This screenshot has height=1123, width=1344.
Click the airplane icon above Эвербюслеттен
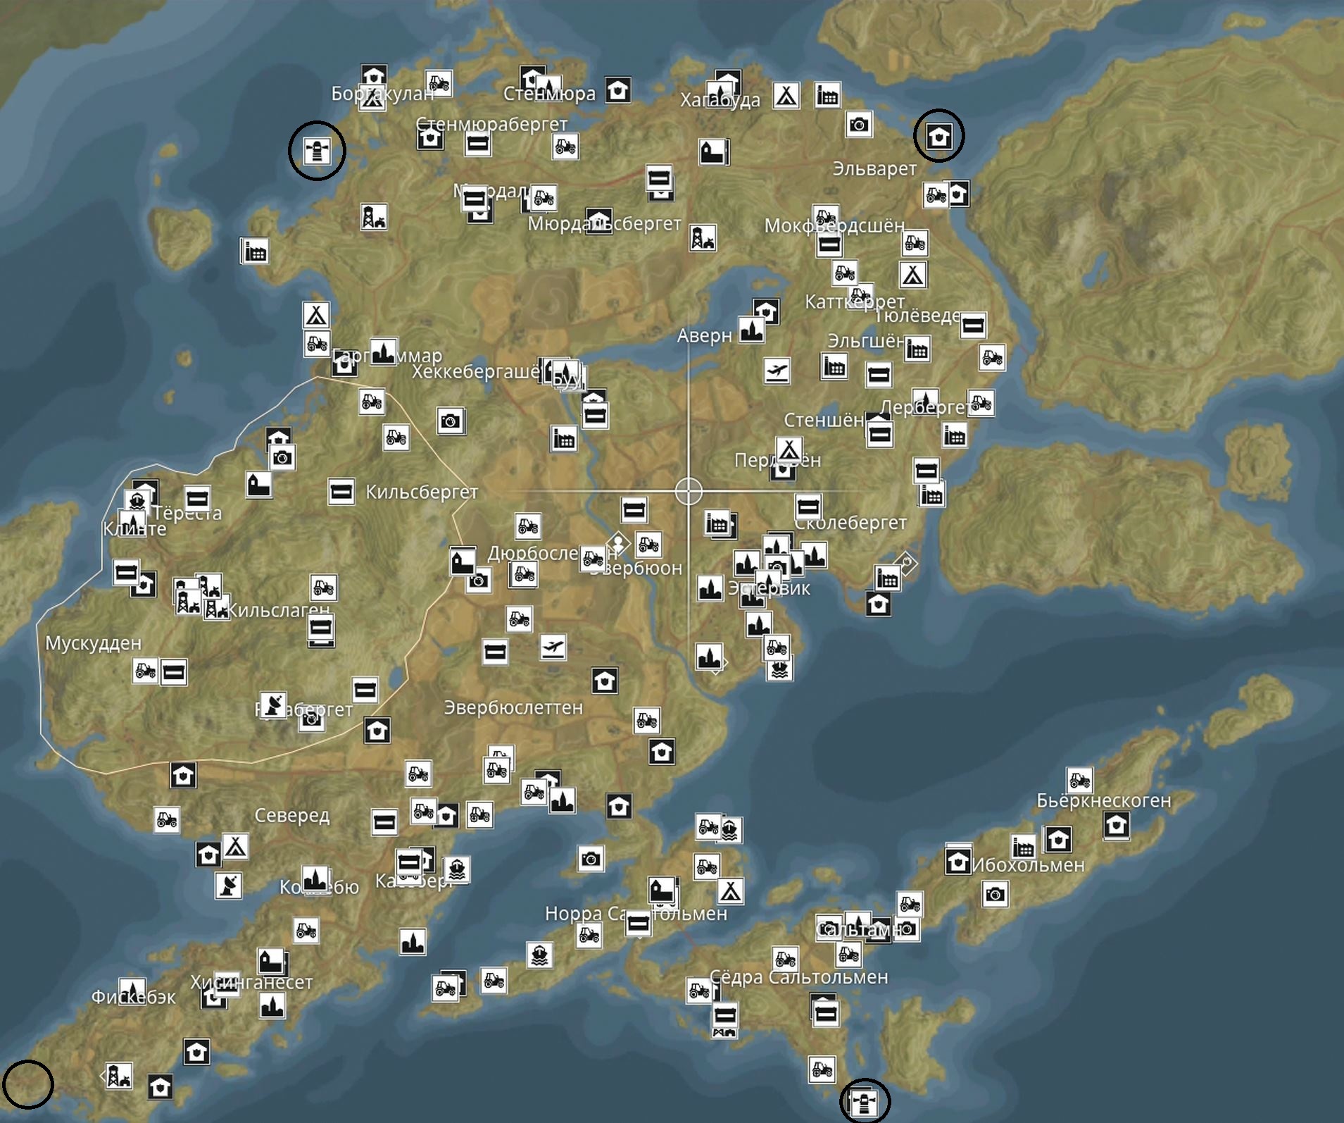pos(553,645)
